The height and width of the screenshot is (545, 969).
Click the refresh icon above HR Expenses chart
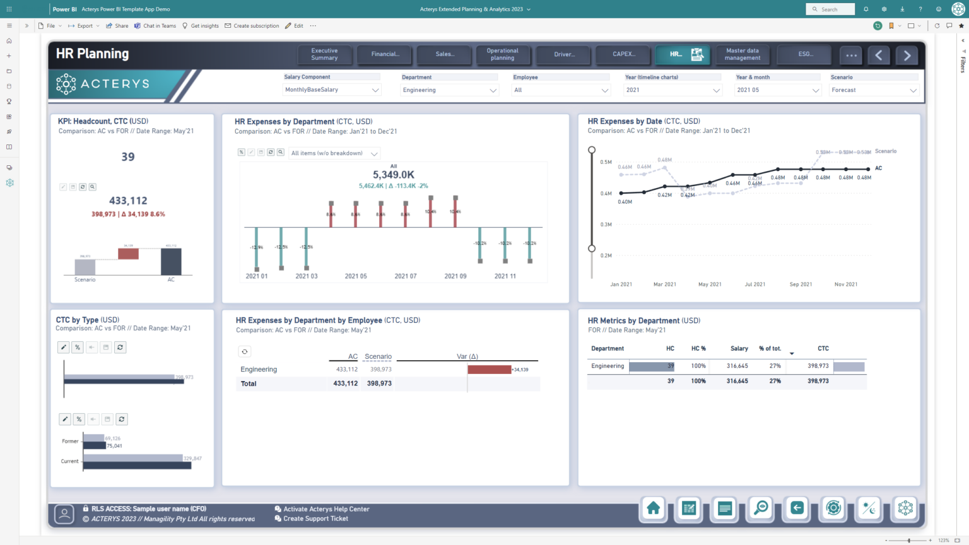pos(271,152)
